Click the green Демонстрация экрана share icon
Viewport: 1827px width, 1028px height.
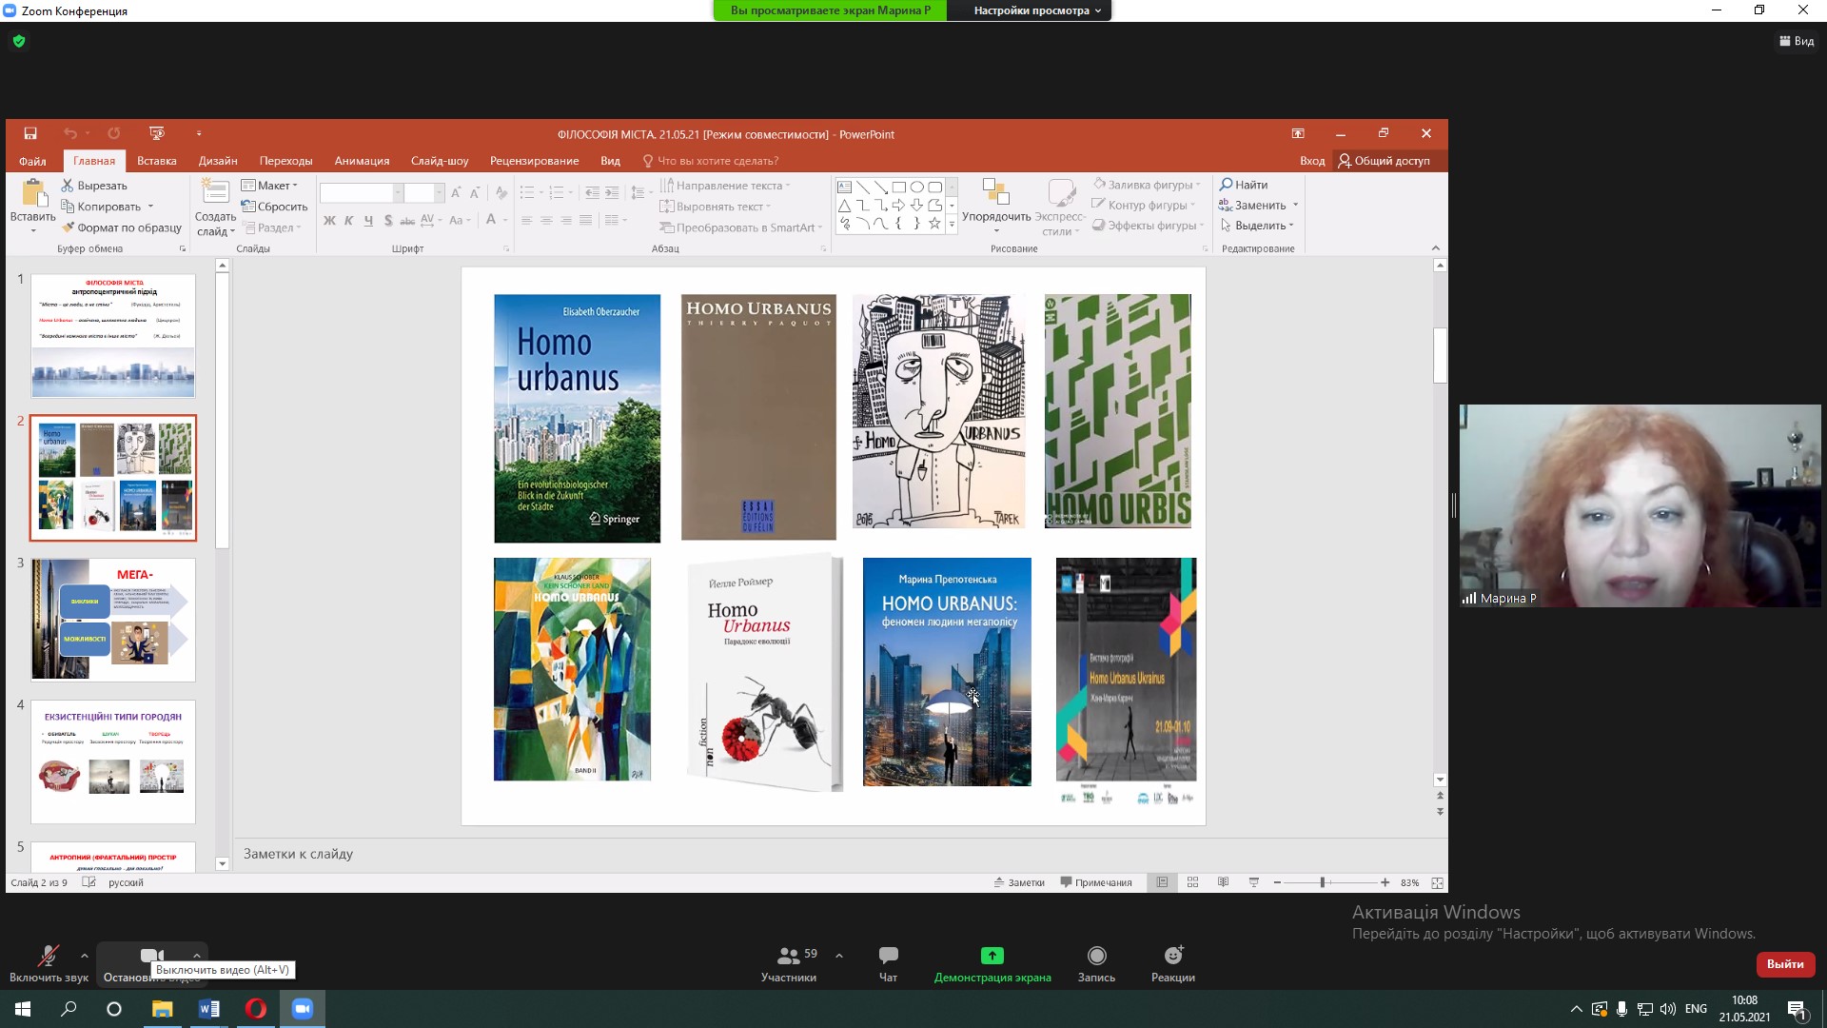tap(992, 955)
